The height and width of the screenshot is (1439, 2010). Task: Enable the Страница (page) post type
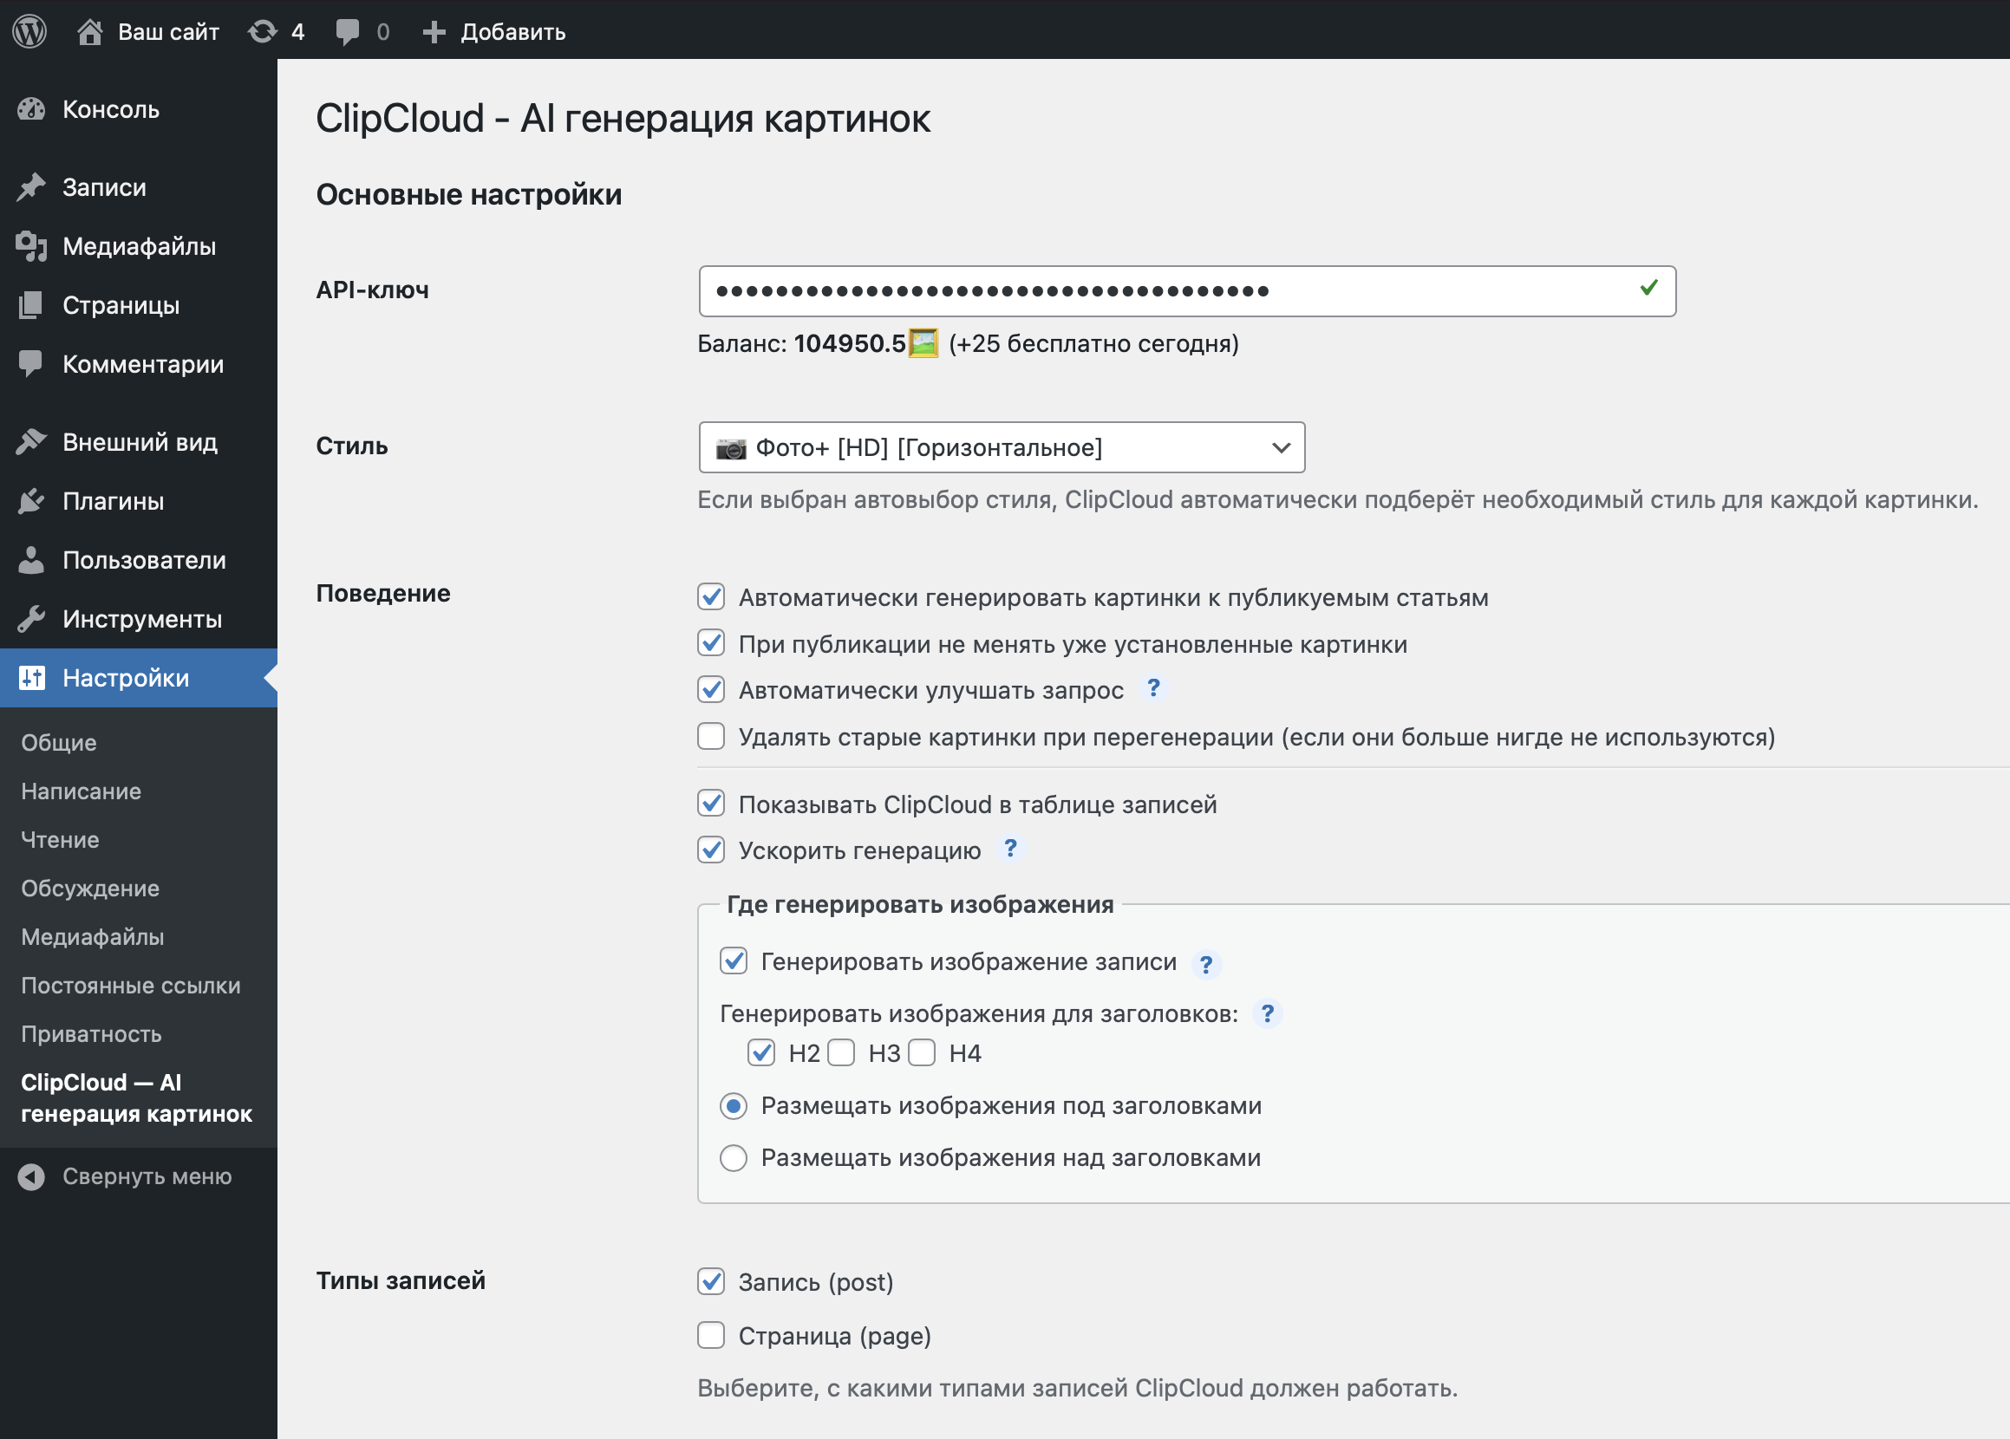[711, 1335]
